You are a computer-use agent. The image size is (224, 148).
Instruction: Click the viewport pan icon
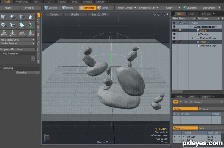(x=154, y=14)
